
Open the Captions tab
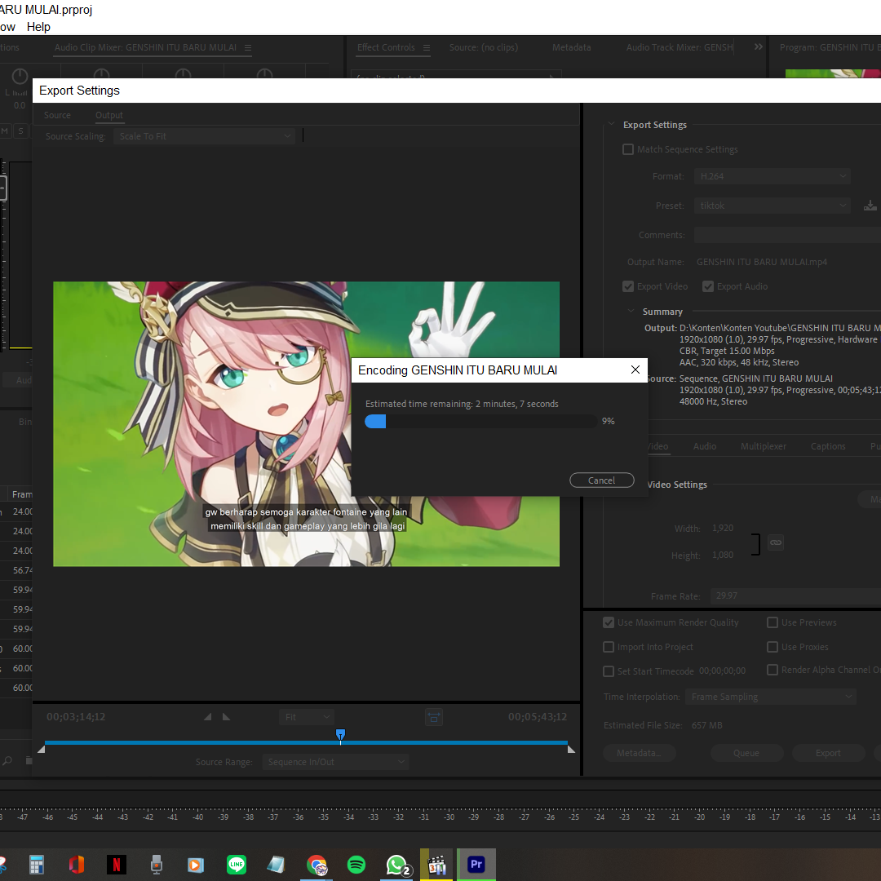coord(828,446)
